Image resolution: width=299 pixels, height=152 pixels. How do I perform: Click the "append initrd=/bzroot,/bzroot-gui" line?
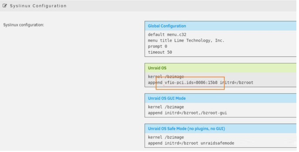click(187, 113)
